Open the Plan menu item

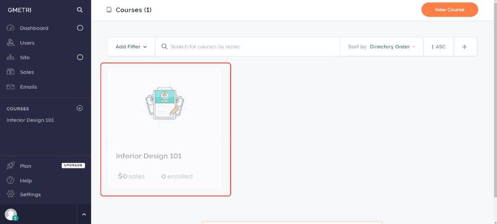point(25,166)
